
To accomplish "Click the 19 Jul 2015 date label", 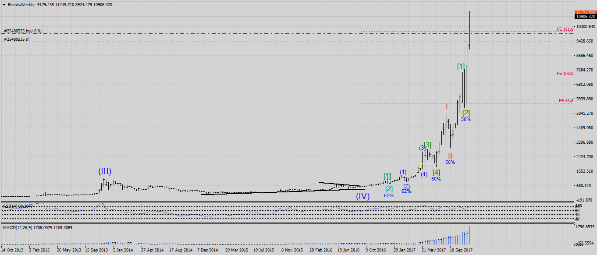I will pyautogui.click(x=264, y=251).
